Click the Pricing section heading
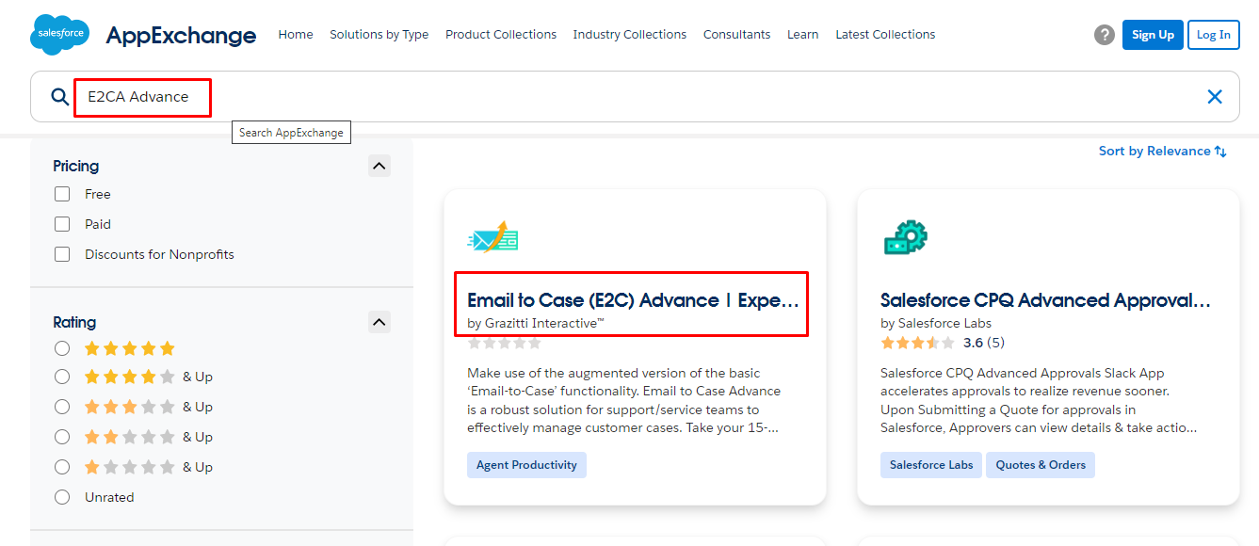 [76, 166]
